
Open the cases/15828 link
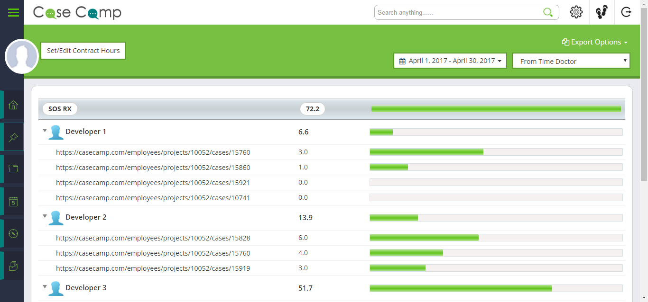point(153,238)
